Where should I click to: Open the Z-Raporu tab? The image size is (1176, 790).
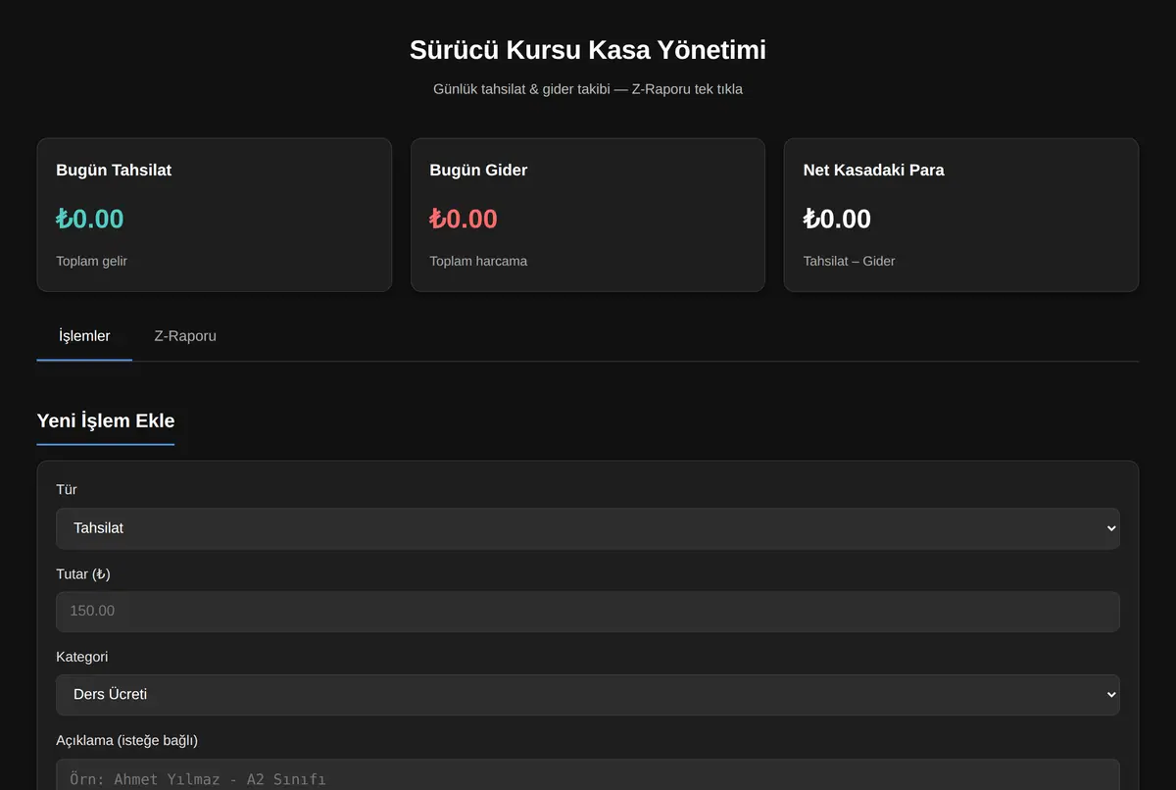[185, 336]
